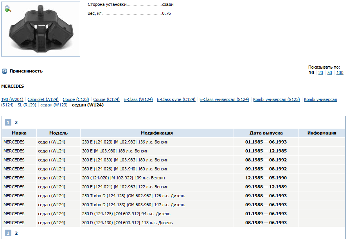Open the Kombi универсал (S123) link
This screenshot has height=239, width=347.
click(x=277, y=99)
